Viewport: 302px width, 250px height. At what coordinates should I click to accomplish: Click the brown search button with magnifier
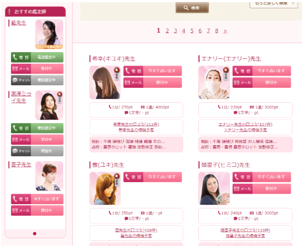point(192,8)
